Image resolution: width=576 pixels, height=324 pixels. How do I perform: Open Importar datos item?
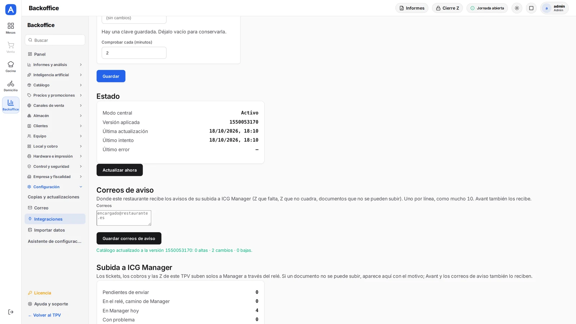click(55, 230)
